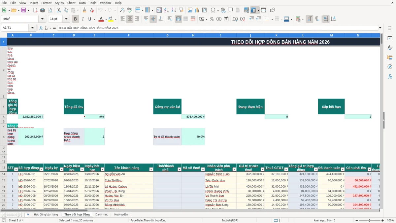Open the sidebar Functions panel
Screen dimensions: 396x223
(390, 77)
